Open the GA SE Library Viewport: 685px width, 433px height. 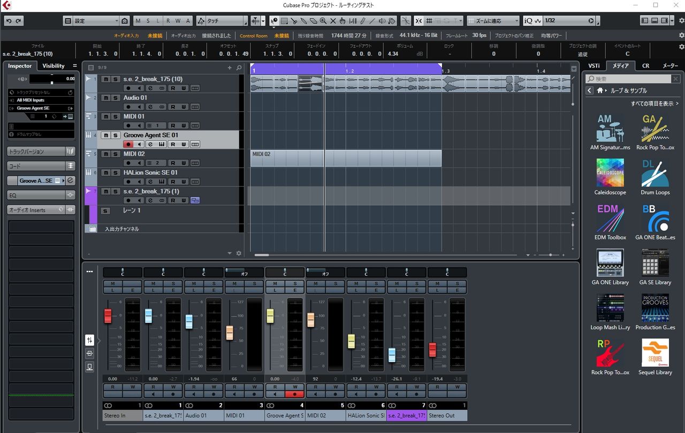[x=655, y=267]
